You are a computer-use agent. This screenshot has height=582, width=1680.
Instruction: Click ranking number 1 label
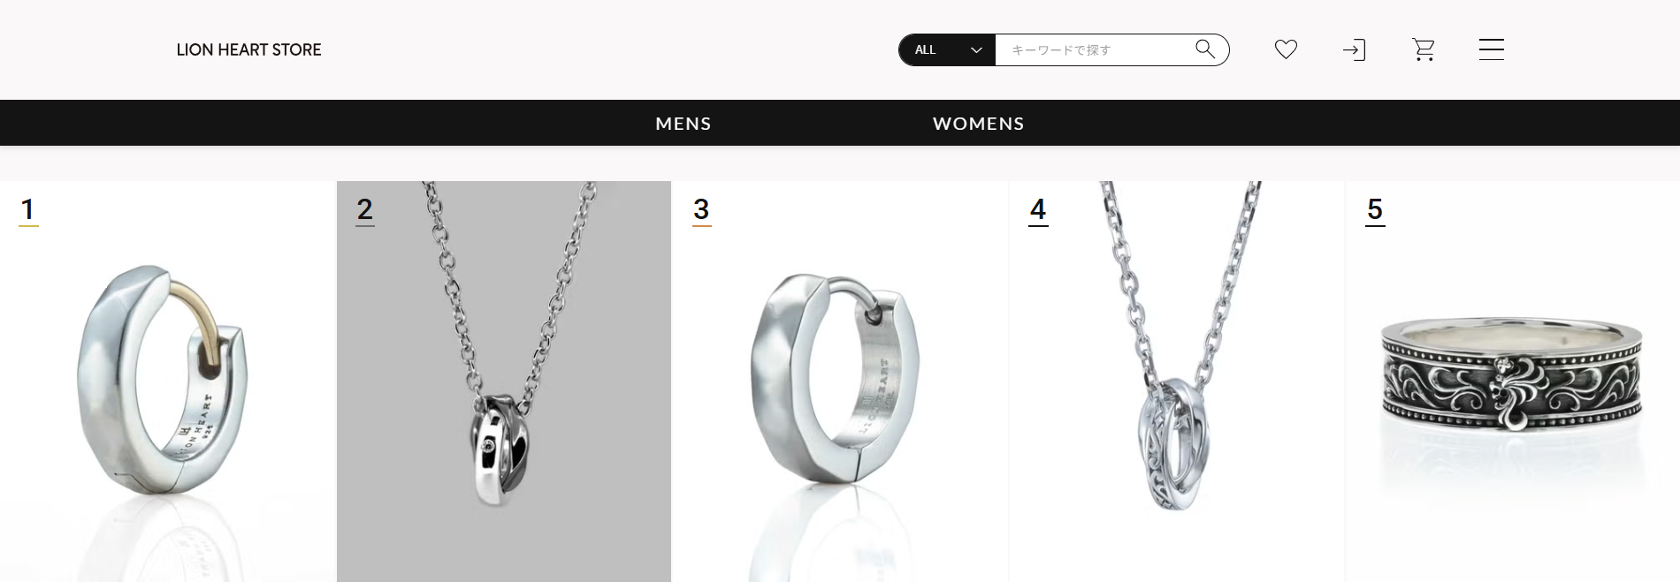[28, 210]
